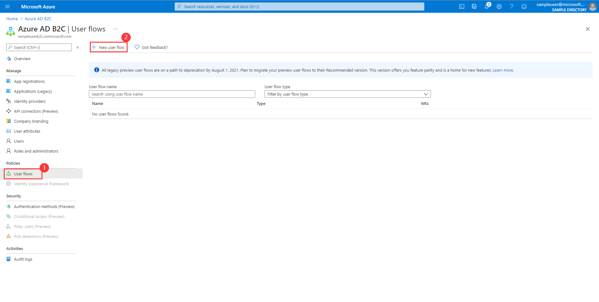Click the Audit logs icon

click(9, 259)
